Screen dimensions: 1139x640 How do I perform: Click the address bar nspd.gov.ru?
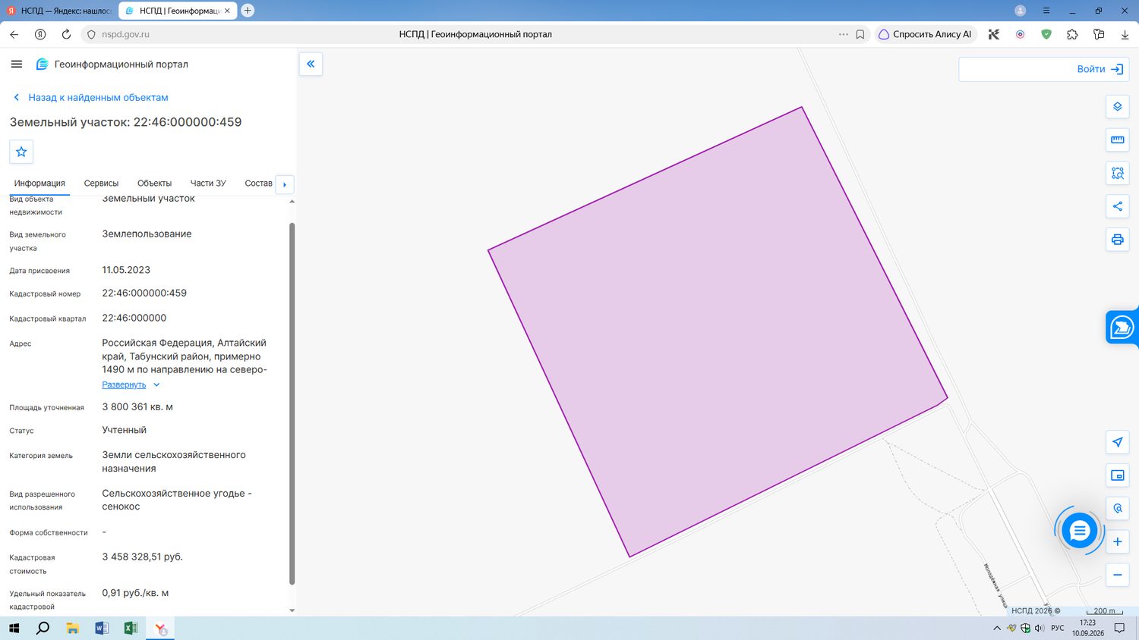tap(126, 34)
